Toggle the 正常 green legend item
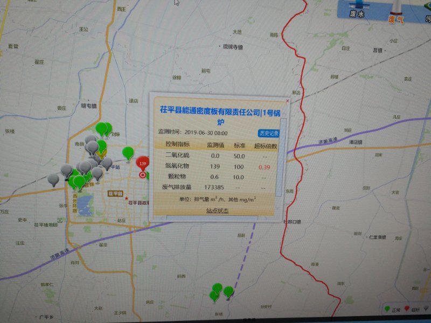The image size is (431, 323). coord(392,310)
